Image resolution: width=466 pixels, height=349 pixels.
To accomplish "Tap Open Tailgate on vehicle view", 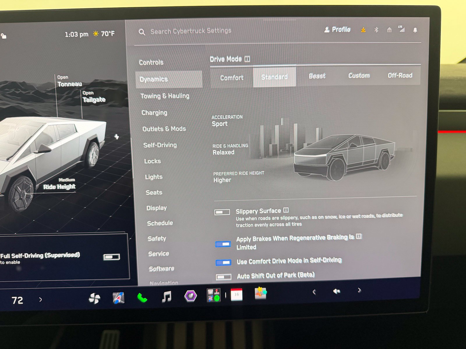I will [93, 97].
